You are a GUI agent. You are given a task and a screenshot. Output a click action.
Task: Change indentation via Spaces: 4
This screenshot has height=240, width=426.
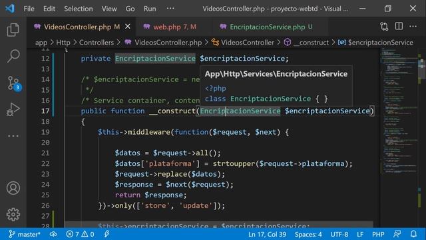tap(308, 234)
